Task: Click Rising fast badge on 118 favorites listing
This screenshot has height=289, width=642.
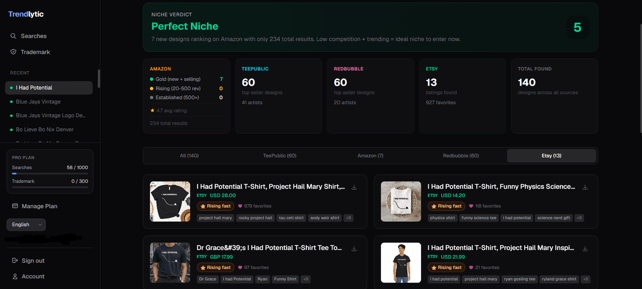Action: [x=446, y=206]
